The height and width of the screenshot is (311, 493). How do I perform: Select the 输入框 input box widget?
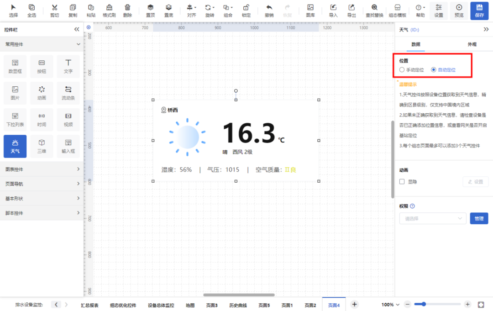pos(68,147)
